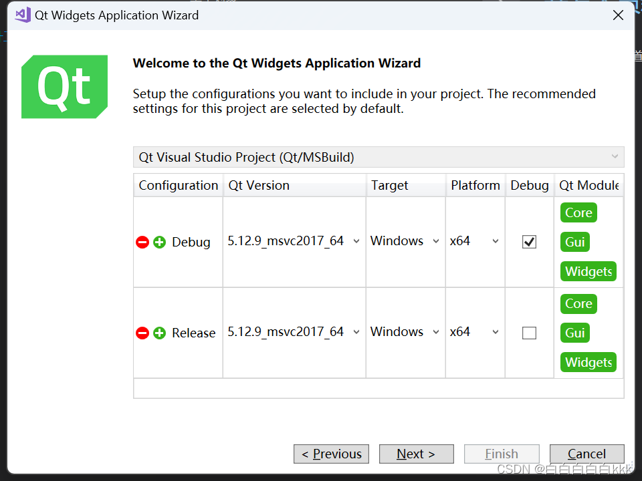
Task: Open the Qt Visual Studio Project type dropdown
Action: 379,157
